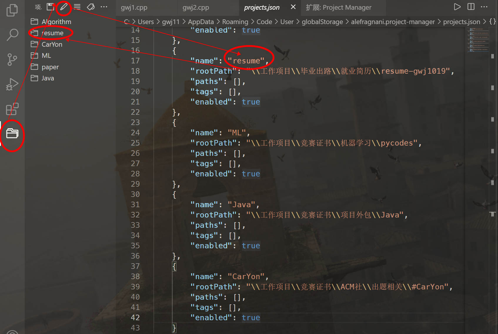Open the Java project entry
Image resolution: width=498 pixels, height=334 pixels.
coord(48,78)
